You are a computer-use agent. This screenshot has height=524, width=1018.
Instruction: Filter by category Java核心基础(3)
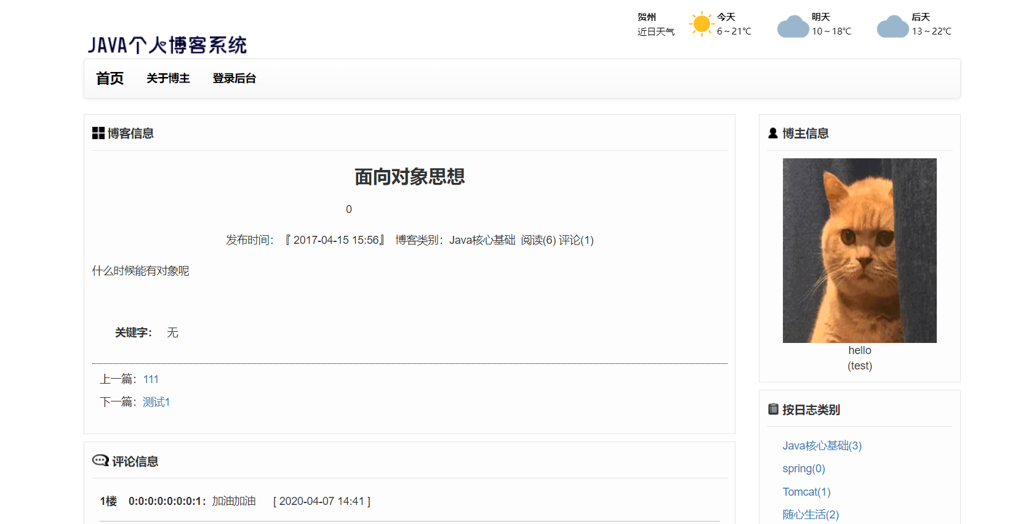tap(822, 446)
